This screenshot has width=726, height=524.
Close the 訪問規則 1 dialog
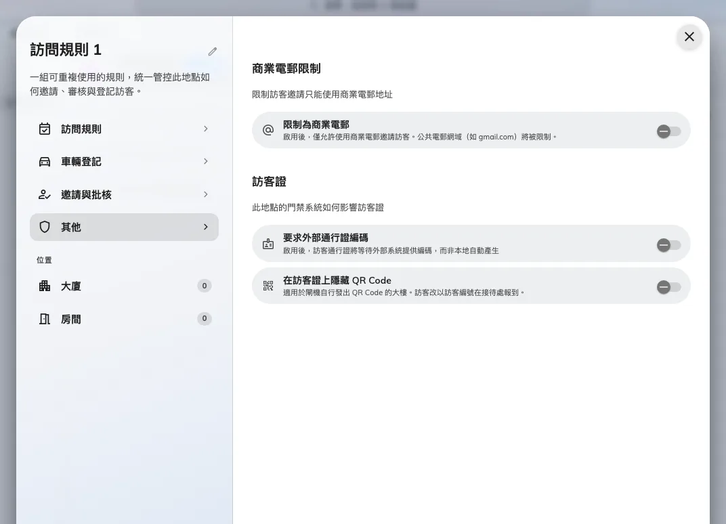[689, 37]
